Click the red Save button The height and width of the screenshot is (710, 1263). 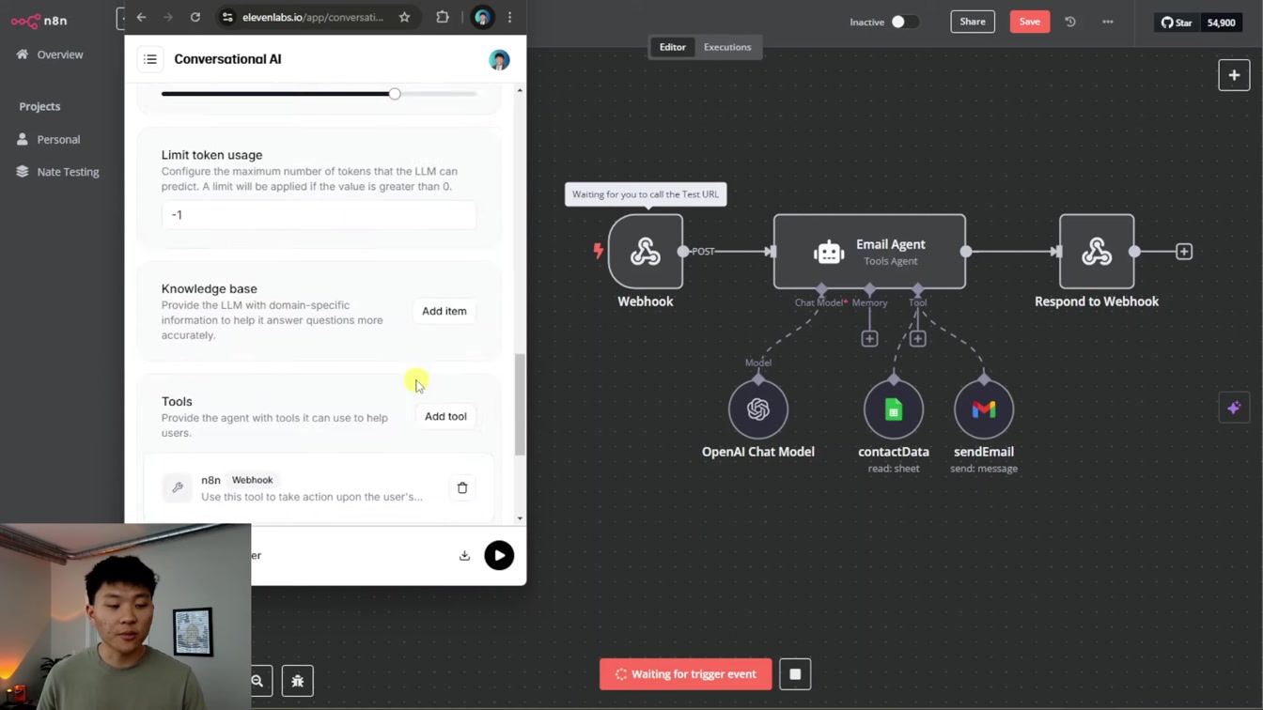pos(1030,22)
